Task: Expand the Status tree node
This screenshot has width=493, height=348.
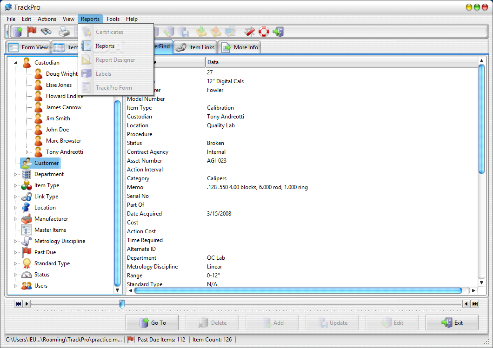Action: (x=15, y=275)
